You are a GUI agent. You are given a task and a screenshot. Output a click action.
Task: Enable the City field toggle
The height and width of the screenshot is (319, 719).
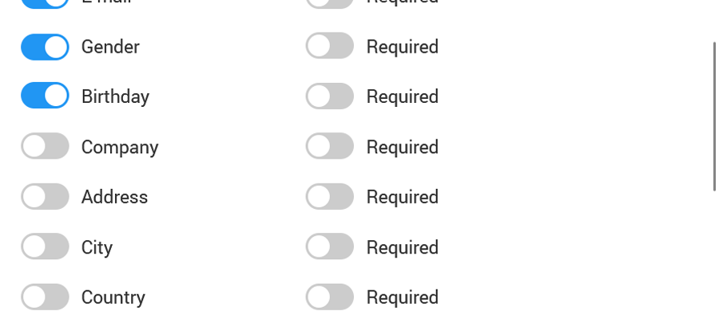45,246
